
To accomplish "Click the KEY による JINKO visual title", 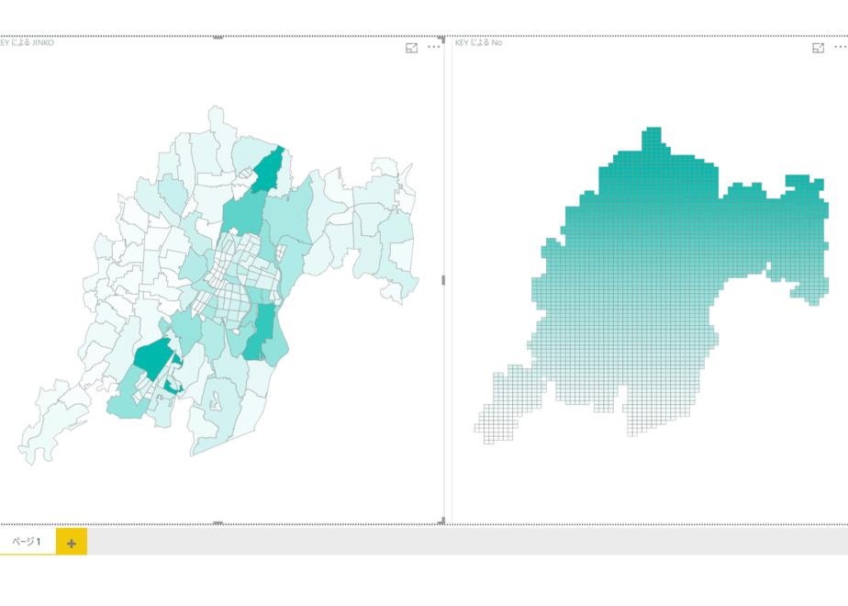I will tap(27, 43).
